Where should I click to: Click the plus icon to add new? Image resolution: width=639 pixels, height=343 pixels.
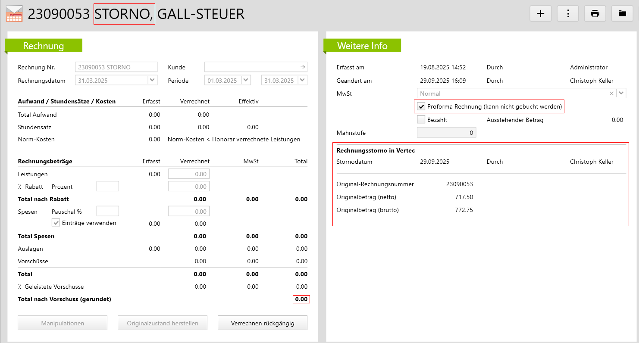coord(540,13)
